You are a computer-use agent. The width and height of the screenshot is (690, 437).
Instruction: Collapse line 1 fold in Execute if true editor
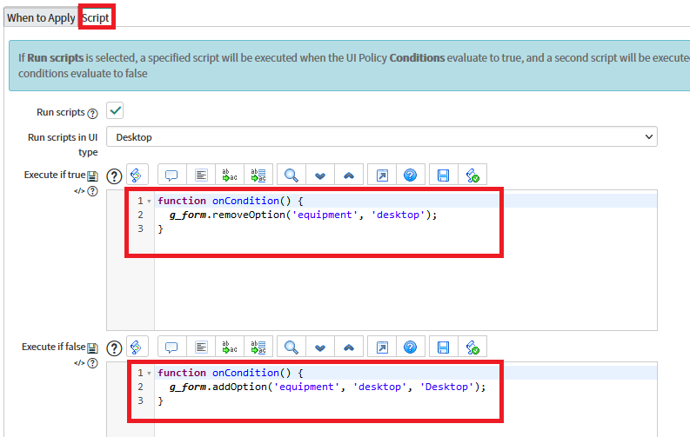pos(149,202)
